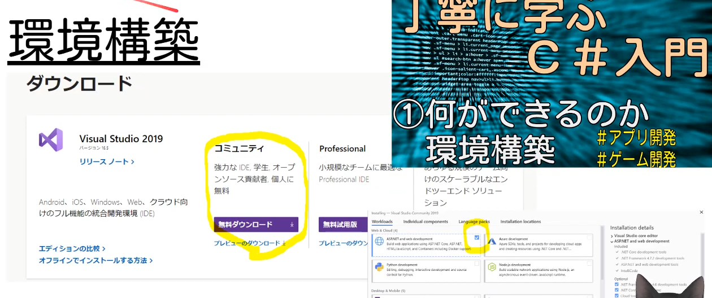Image resolution: width=712 pixels, height=298 pixels.
Task: Open the リリース ノート link
Action: coord(107,161)
